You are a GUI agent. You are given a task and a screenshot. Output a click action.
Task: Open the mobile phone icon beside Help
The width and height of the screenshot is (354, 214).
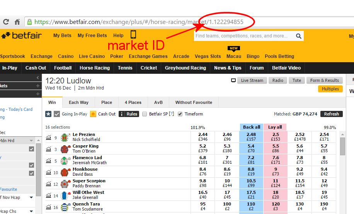click(133, 34)
